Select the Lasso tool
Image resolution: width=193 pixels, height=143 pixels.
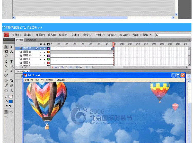pos(6,56)
